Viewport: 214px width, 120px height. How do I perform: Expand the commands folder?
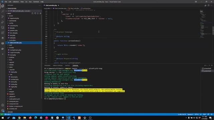tap(12, 21)
